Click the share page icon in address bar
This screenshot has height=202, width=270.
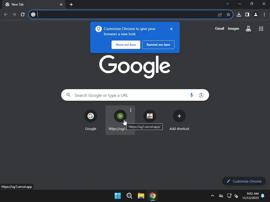tap(220, 15)
